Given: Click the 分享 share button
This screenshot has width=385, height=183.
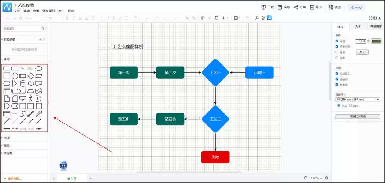Looking at the screenshot, I should (300, 7).
